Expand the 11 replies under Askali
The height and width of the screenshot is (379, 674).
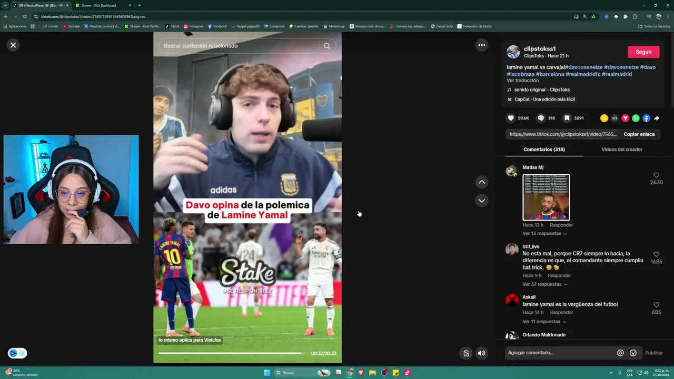544,322
